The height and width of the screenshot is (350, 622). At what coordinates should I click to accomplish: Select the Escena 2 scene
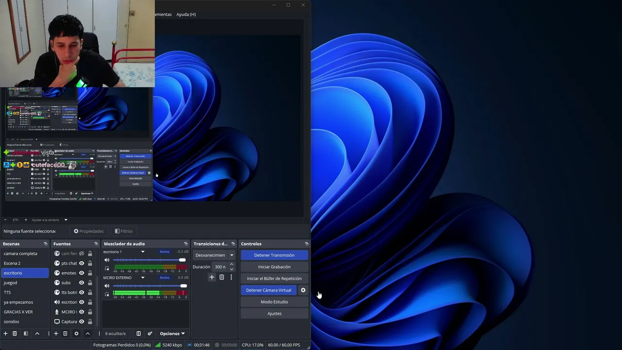pyautogui.click(x=24, y=263)
